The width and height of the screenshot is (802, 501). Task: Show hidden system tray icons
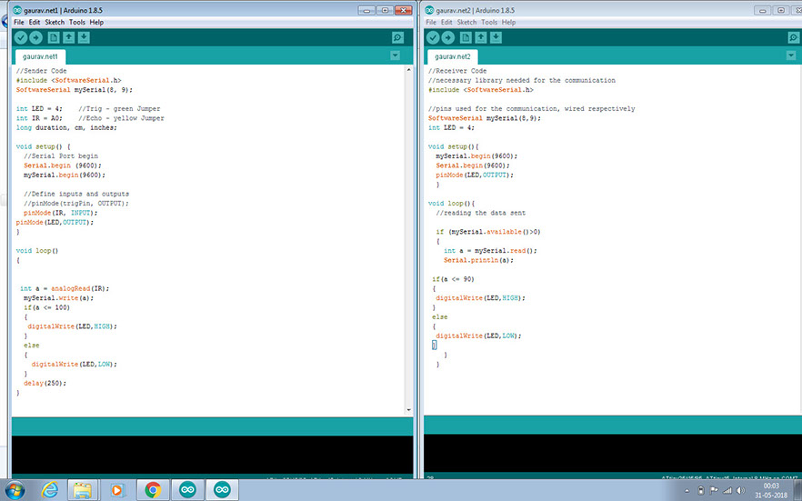(687, 491)
